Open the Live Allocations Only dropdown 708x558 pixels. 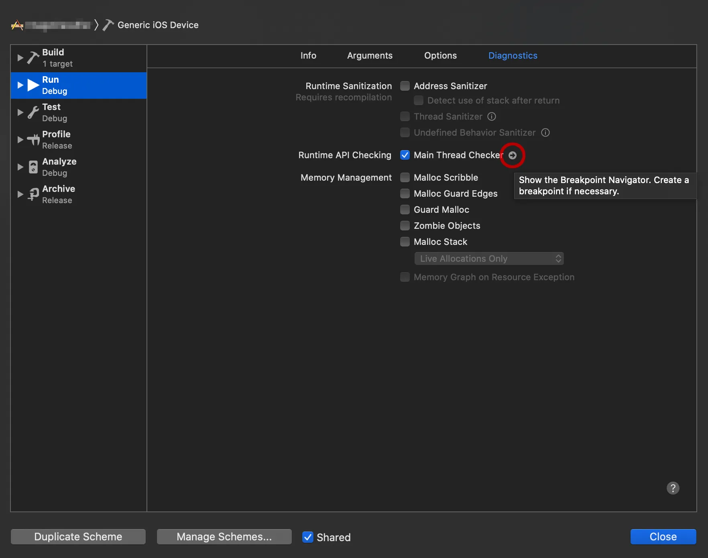click(489, 259)
